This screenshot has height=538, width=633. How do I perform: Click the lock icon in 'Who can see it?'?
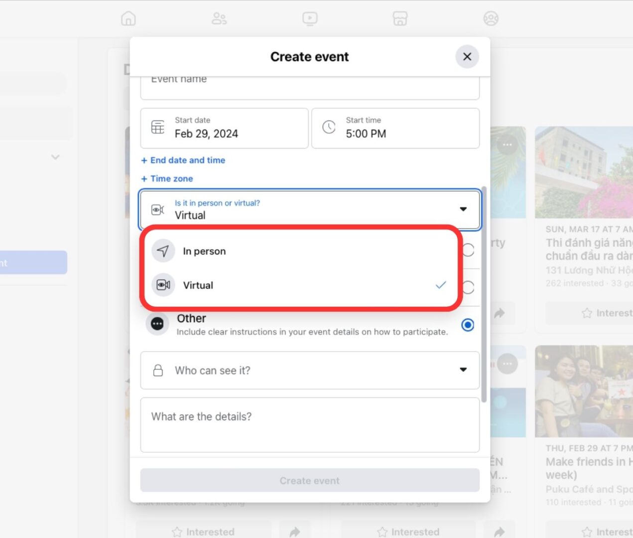[x=158, y=370]
